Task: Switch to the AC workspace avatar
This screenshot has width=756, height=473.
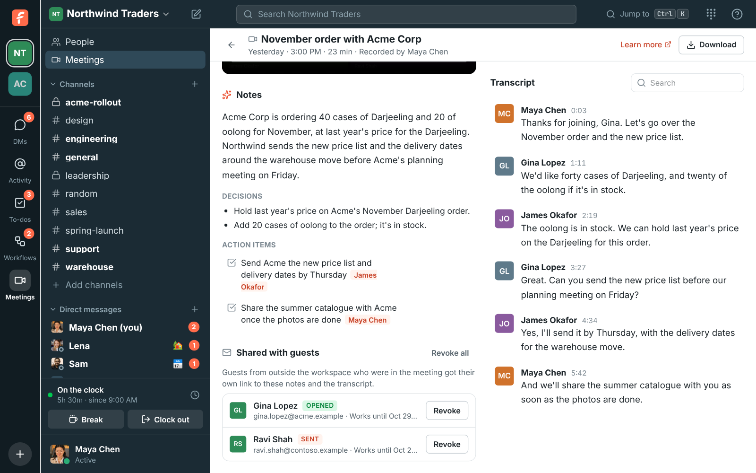Action: pos(20,84)
